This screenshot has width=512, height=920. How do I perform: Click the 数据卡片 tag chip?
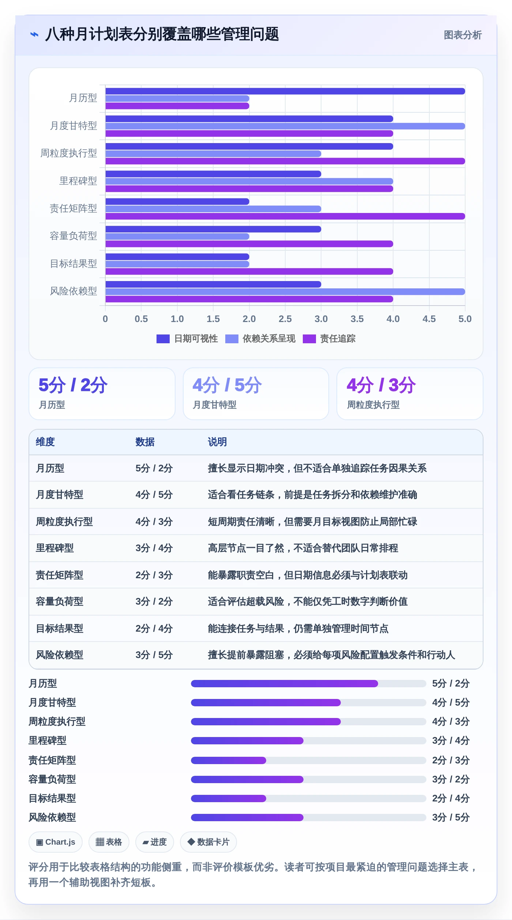pos(208,842)
